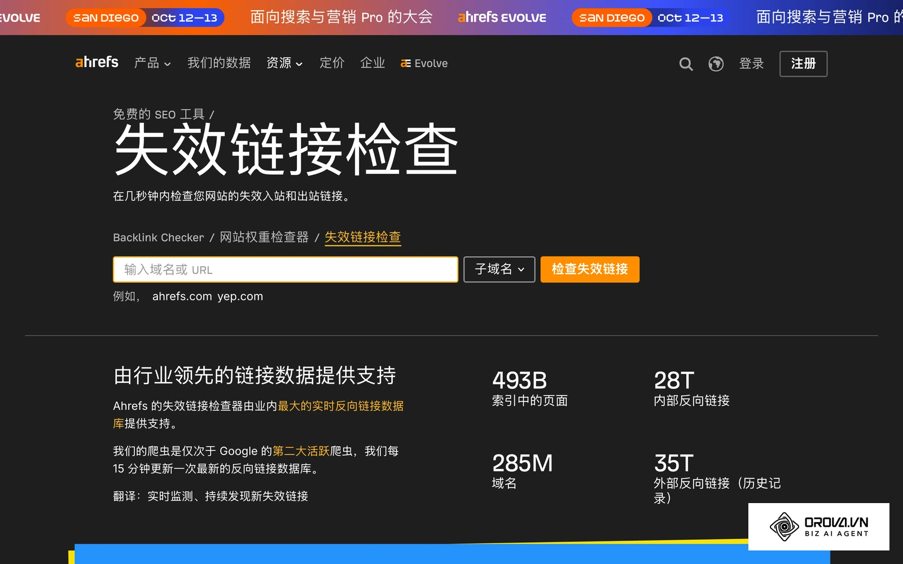
Task: Open 我们的数据 in the navigation
Action: pos(219,63)
